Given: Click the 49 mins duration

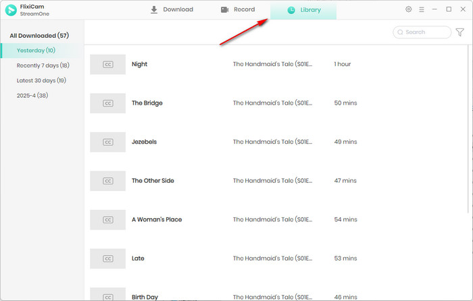Looking at the screenshot, I should point(345,142).
